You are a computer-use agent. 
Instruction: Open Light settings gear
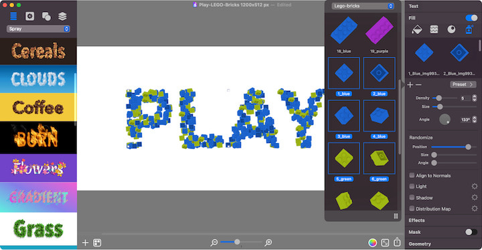click(475, 186)
